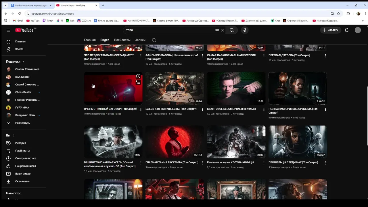This screenshot has width=368, height=207.
Task: Open the keyboard icon in search box
Action: (217, 30)
